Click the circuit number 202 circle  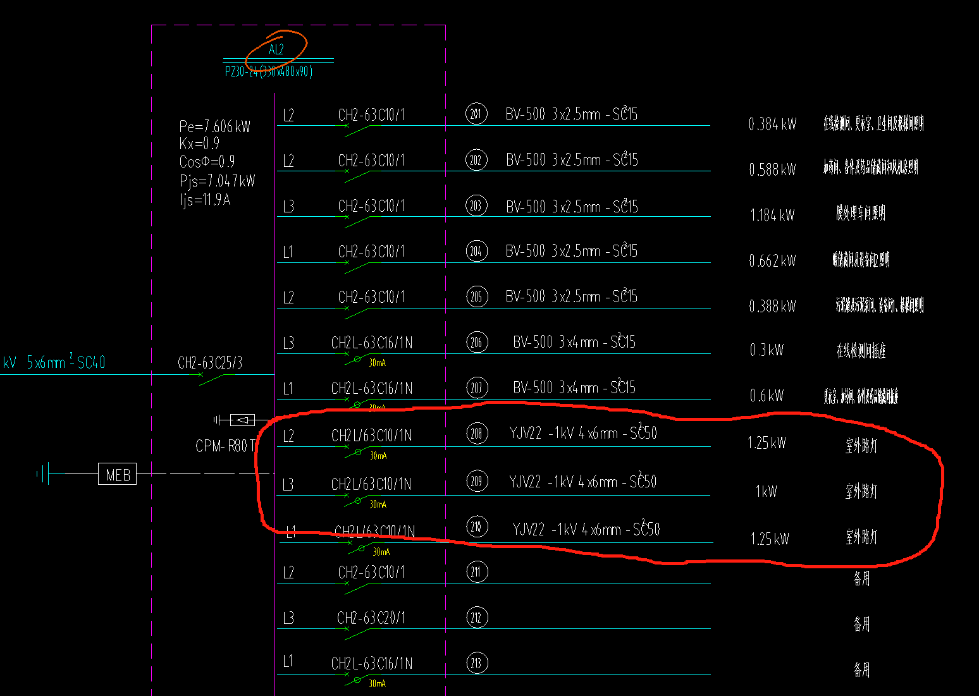pyautogui.click(x=476, y=159)
